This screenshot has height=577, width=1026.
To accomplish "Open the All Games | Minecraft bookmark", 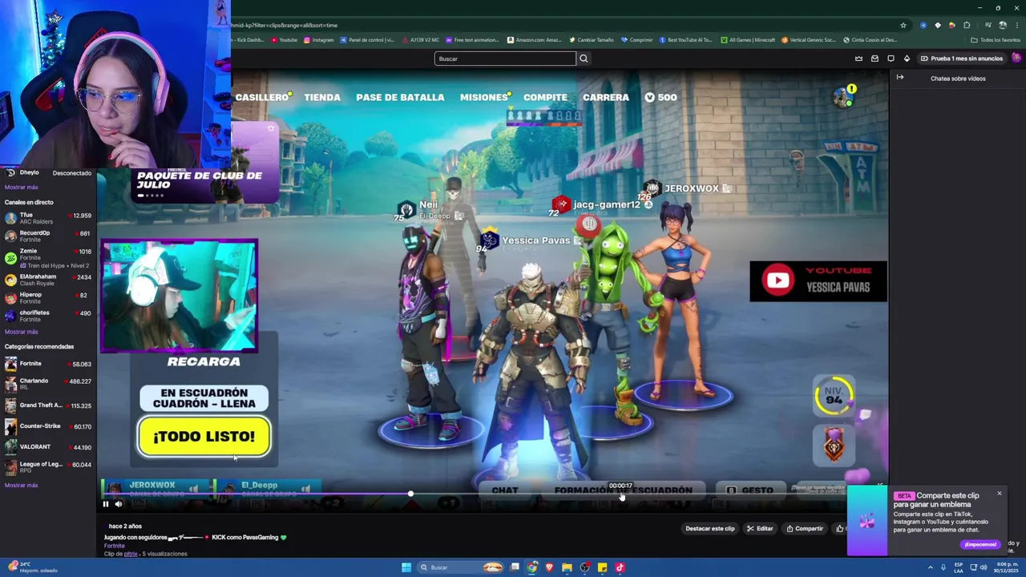I will tap(748, 40).
